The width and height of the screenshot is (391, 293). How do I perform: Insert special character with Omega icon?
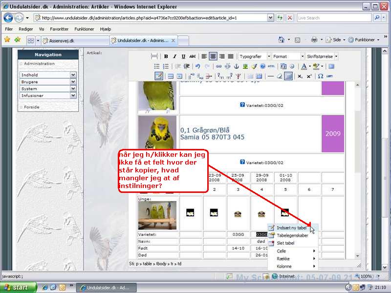[x=321, y=76]
